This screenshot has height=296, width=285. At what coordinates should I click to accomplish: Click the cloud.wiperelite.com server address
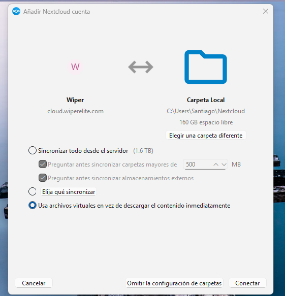pyautogui.click(x=75, y=111)
